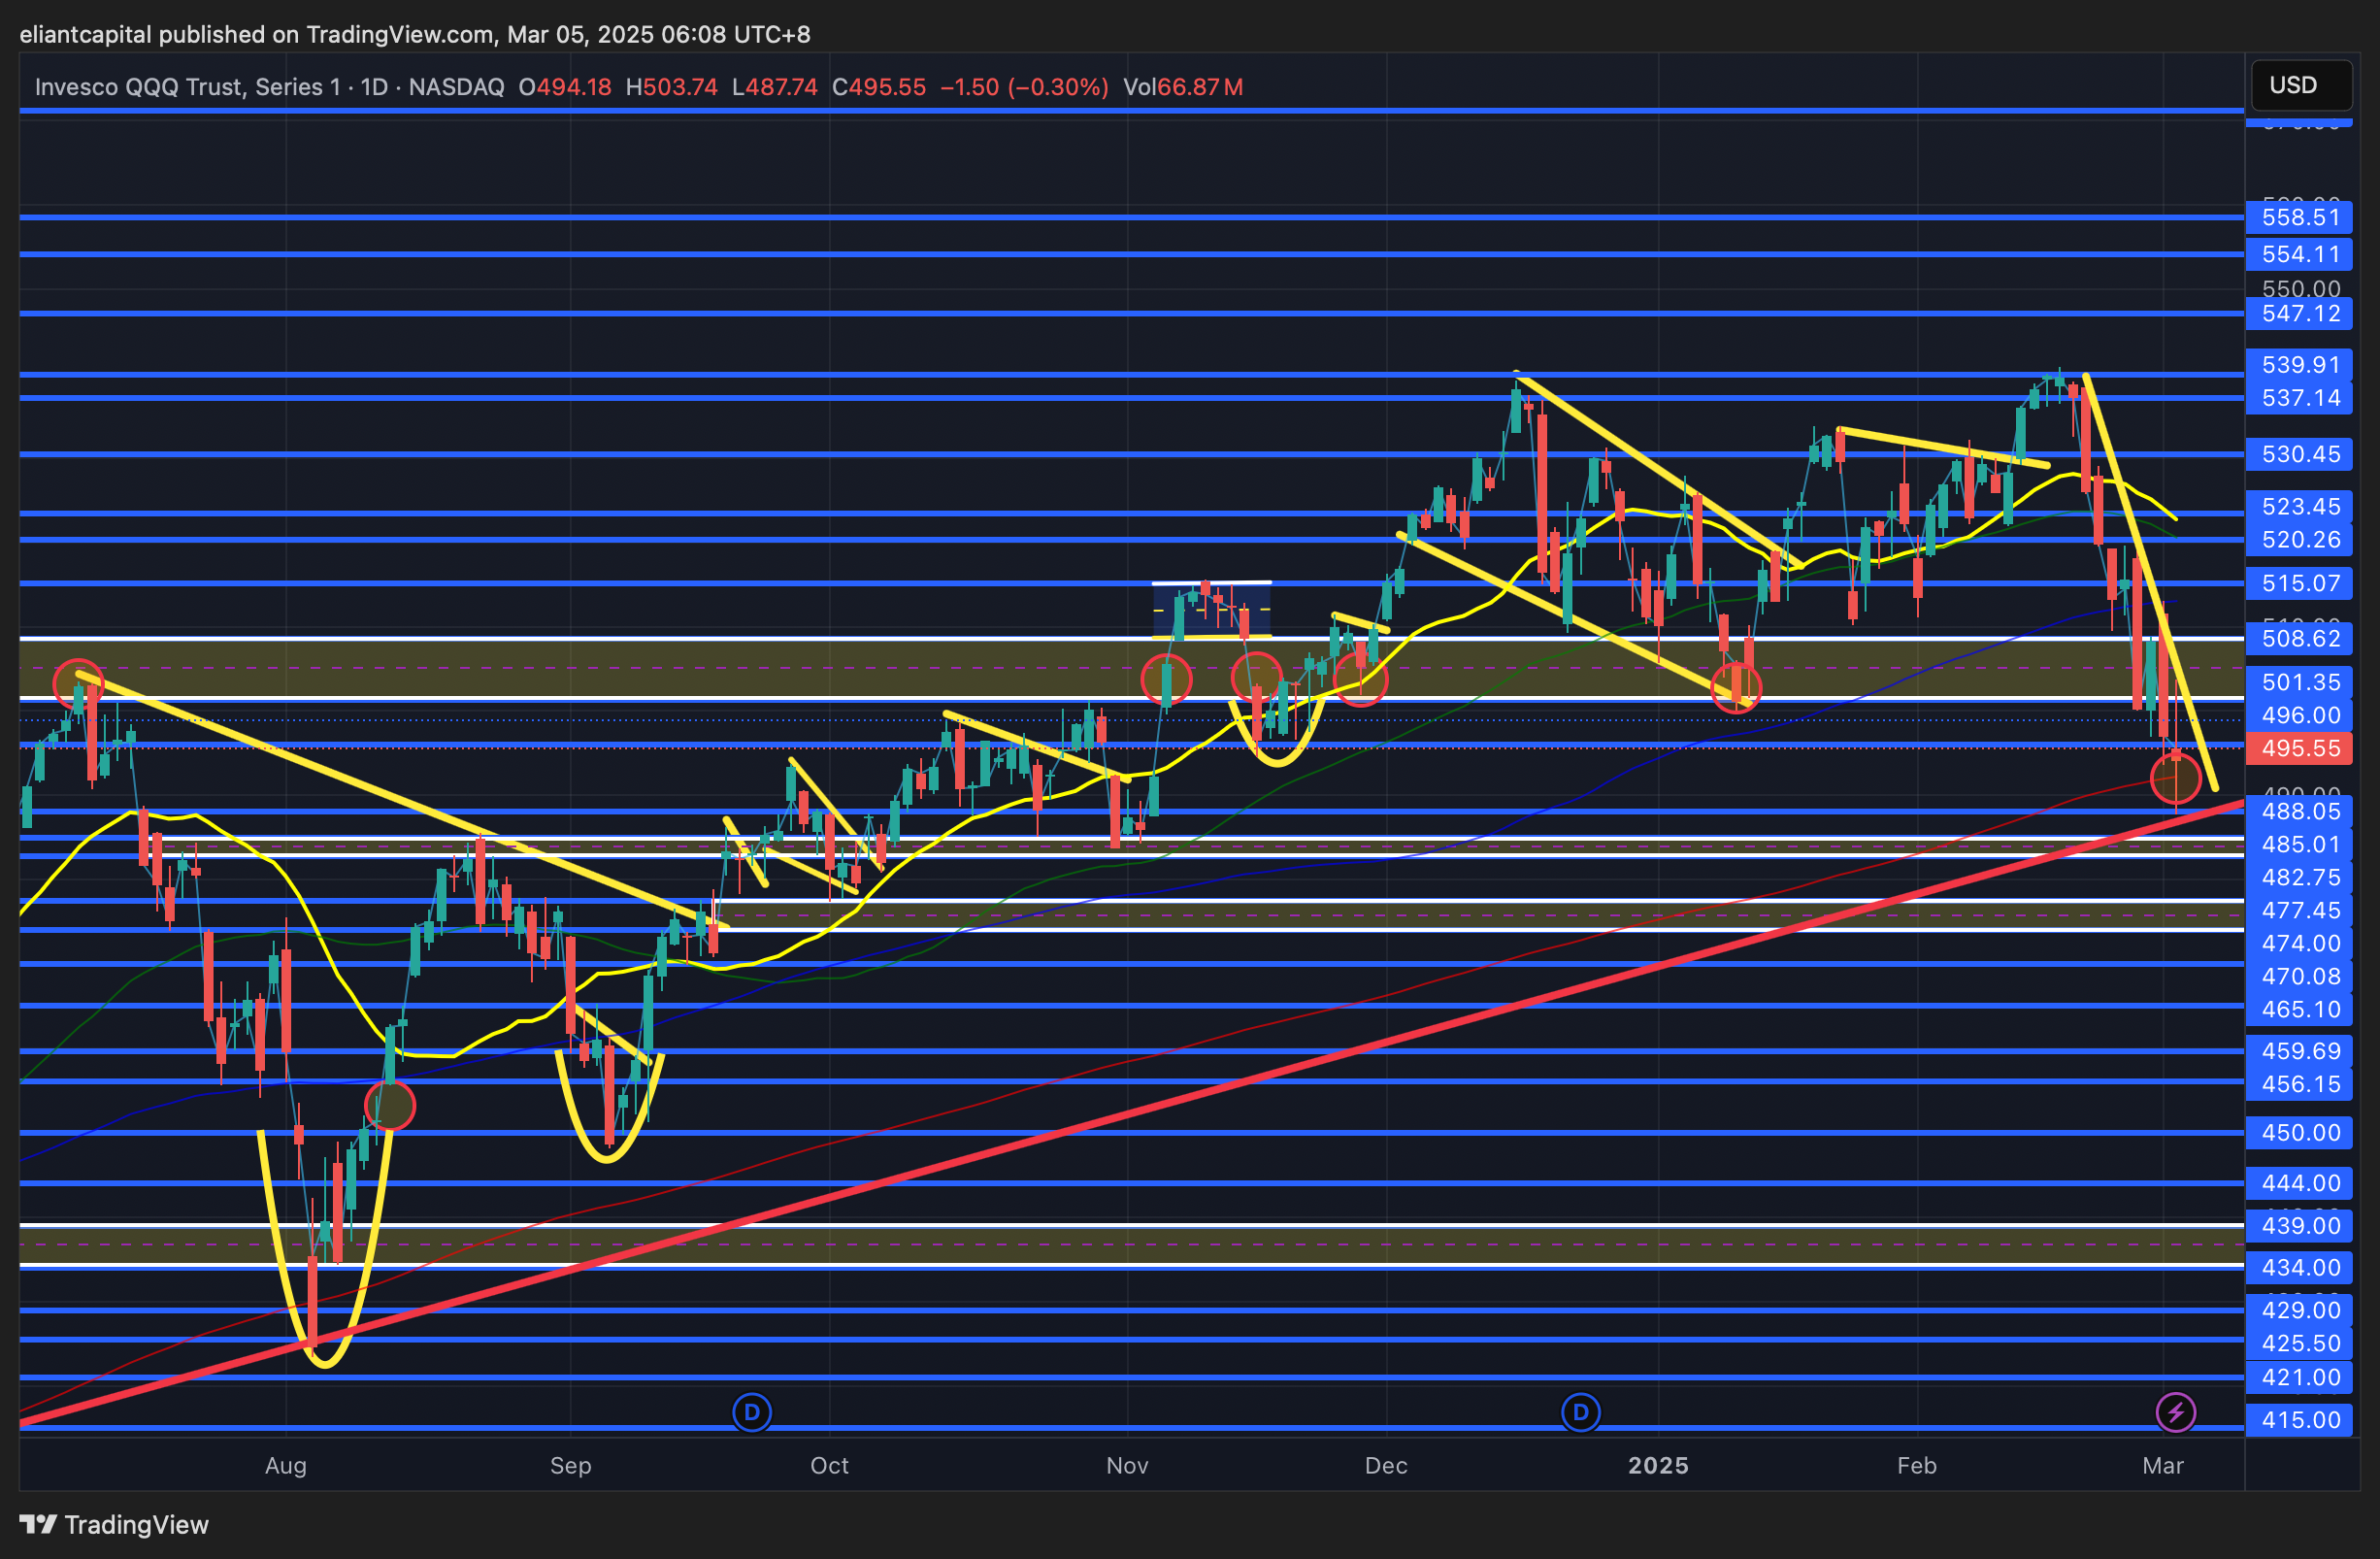This screenshot has height=1559, width=2380.
Task: Click the dividend D marker near late December
Action: click(x=1580, y=1412)
